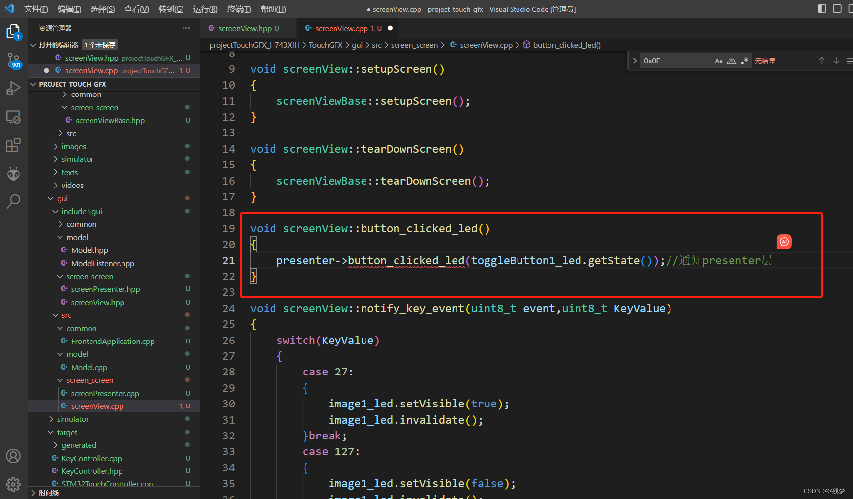Image resolution: width=853 pixels, height=499 pixels.
Task: Collapse the include\gui folder
Action: click(56, 211)
